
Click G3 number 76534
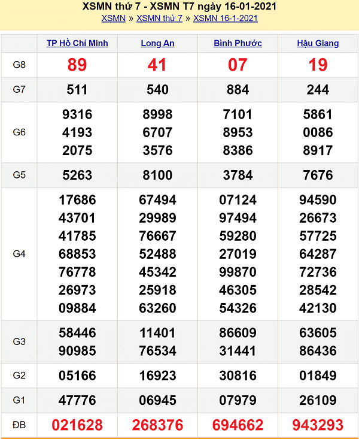[x=157, y=350]
